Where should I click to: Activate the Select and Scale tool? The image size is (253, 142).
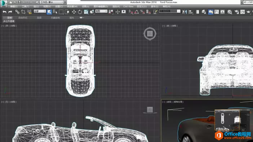pos(86,12)
